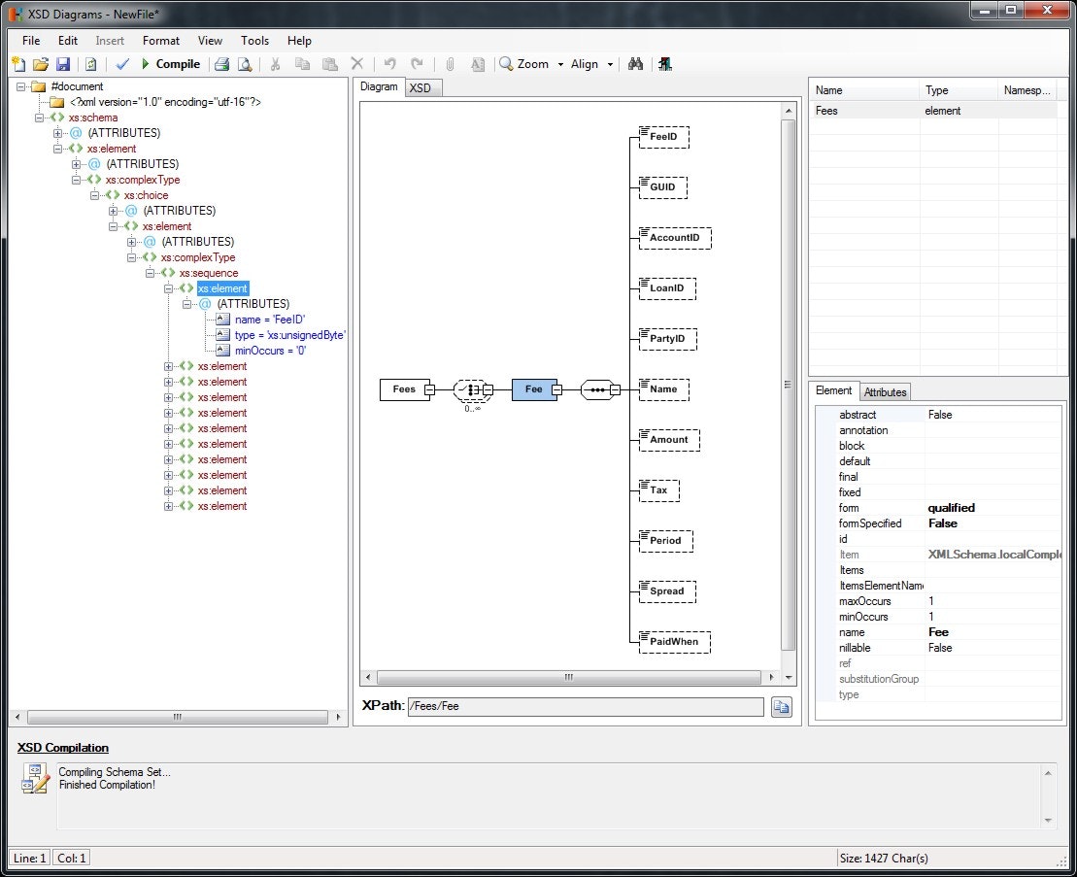Copy the XPath to clipboard
The image size is (1077, 877).
point(782,706)
